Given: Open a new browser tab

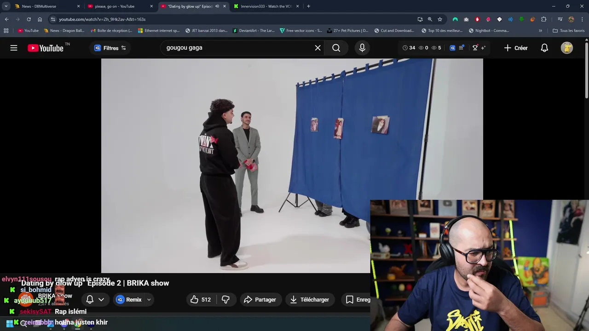Looking at the screenshot, I should click(308, 6).
